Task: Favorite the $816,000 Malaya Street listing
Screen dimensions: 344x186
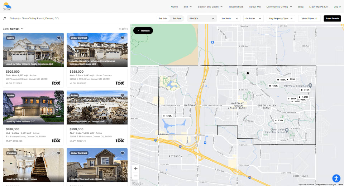Action: 58,96
